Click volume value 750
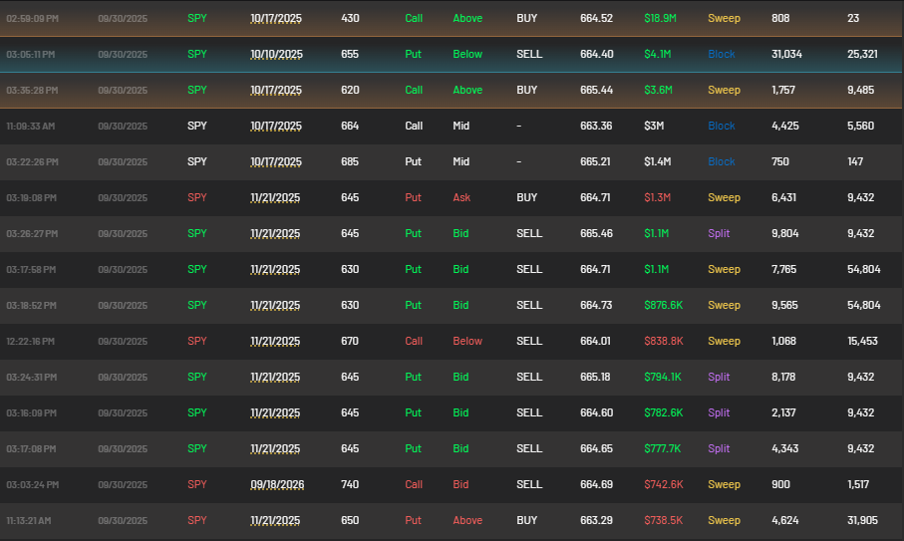904x541 pixels. pyautogui.click(x=780, y=161)
